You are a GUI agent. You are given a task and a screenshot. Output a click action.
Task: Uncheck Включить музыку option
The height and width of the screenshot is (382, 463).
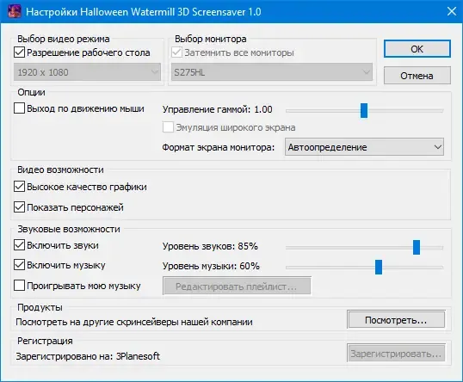[x=19, y=265]
